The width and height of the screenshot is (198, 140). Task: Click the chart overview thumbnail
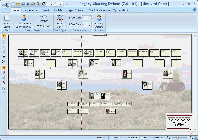click(x=179, y=122)
